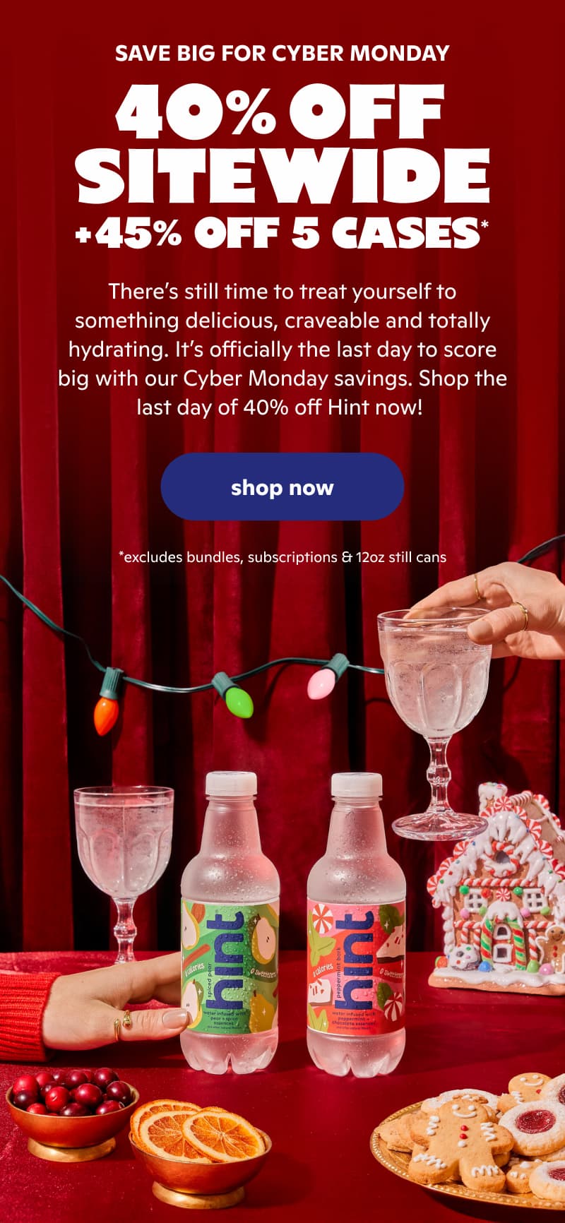The height and width of the screenshot is (1223, 565).
Task: Click the +45% OFF 5 CASES line
Action: click(x=282, y=233)
